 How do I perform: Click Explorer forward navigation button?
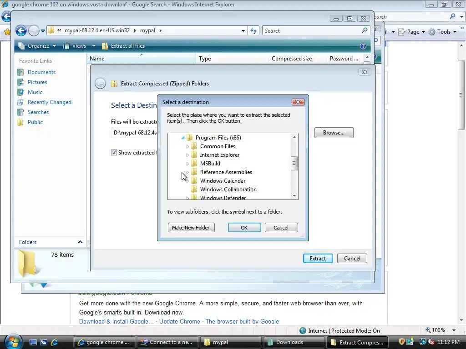point(34,30)
